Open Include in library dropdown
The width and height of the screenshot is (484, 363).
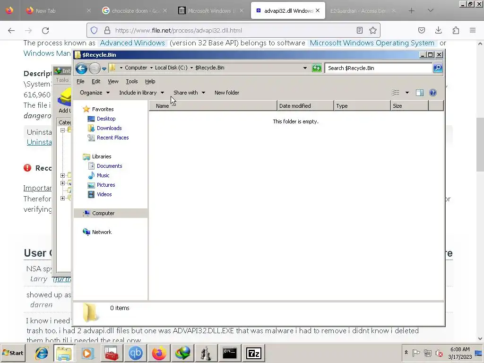(141, 93)
